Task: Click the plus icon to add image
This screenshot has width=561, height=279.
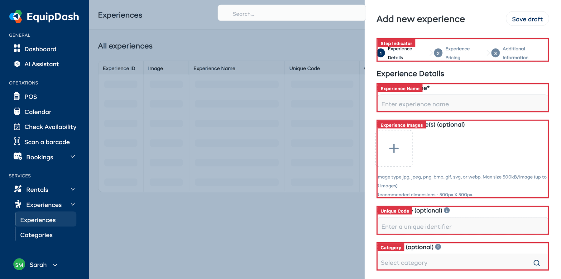Action: 394,149
